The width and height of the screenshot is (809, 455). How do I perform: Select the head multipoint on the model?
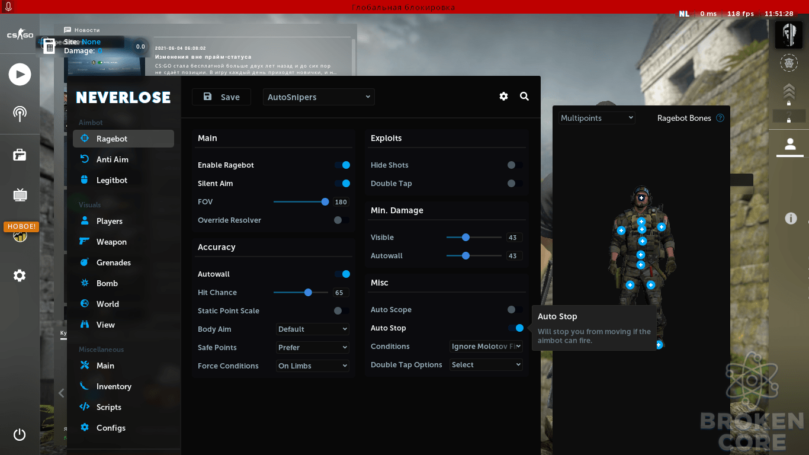[x=641, y=198]
